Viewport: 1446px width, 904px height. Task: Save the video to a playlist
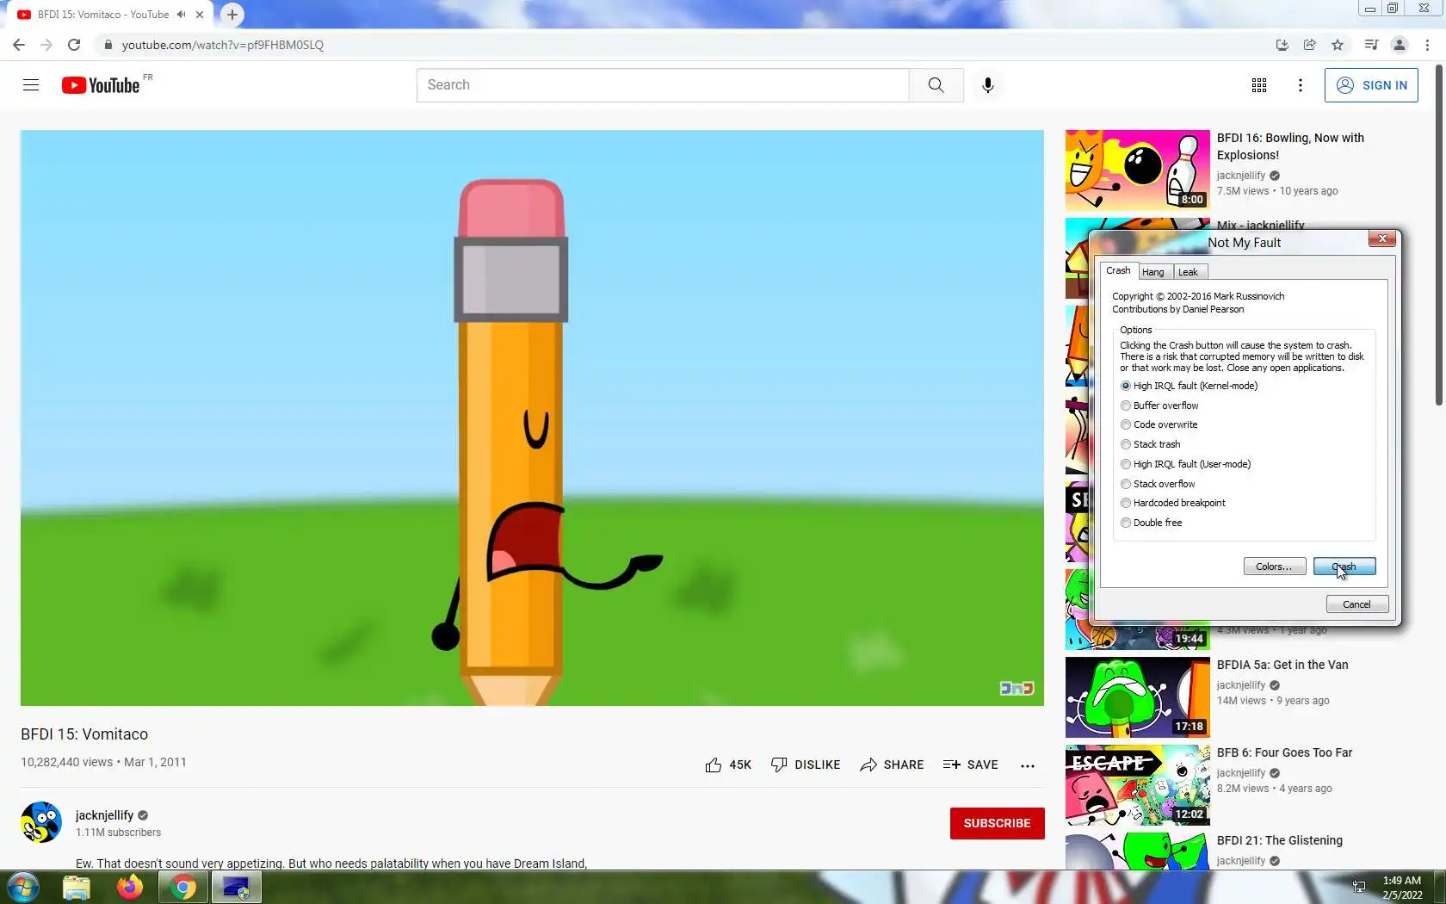click(971, 765)
